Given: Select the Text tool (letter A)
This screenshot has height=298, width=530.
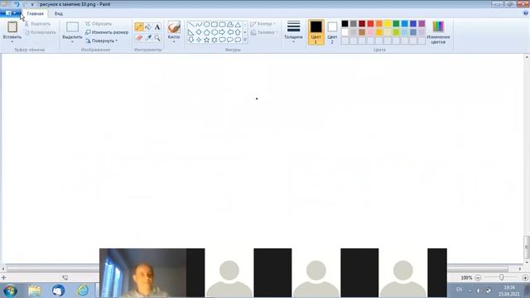Looking at the screenshot, I should pyautogui.click(x=157, y=27).
